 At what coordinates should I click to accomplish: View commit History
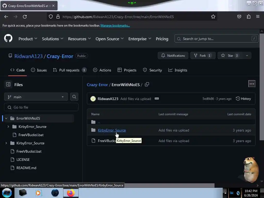coord(243,99)
